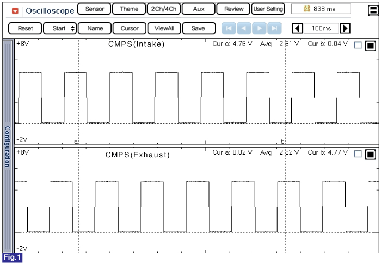Click Cur b: 0.04 V reading
The width and height of the screenshot is (381, 264).
point(328,44)
